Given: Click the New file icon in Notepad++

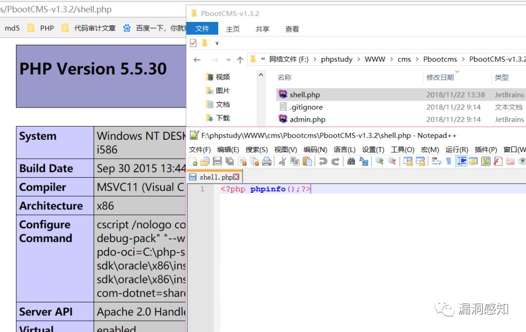Looking at the screenshot, I should (x=193, y=162).
